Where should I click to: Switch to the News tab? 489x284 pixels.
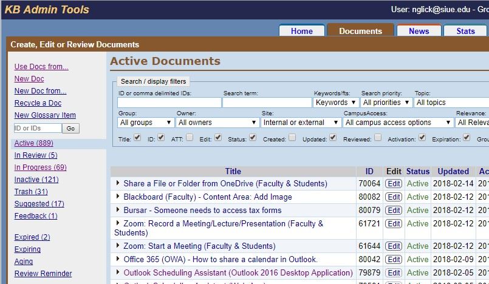[419, 31]
